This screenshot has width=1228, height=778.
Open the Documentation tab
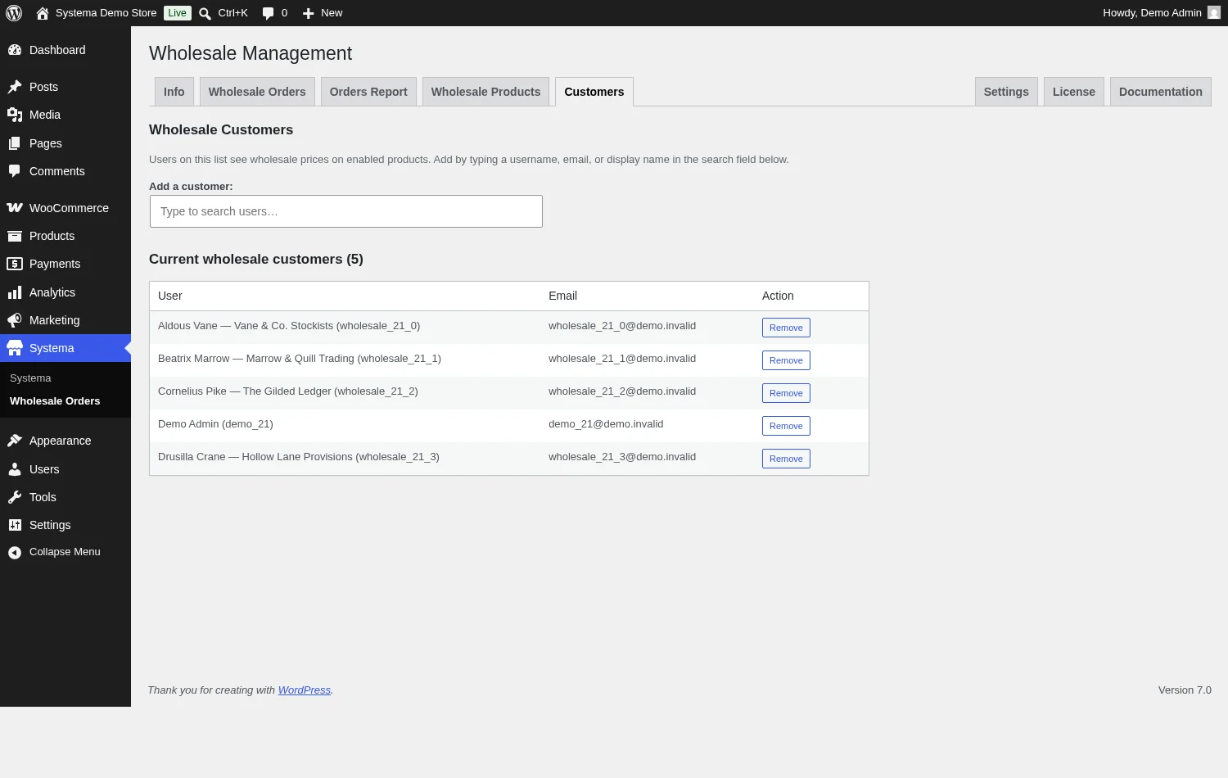1161,92
